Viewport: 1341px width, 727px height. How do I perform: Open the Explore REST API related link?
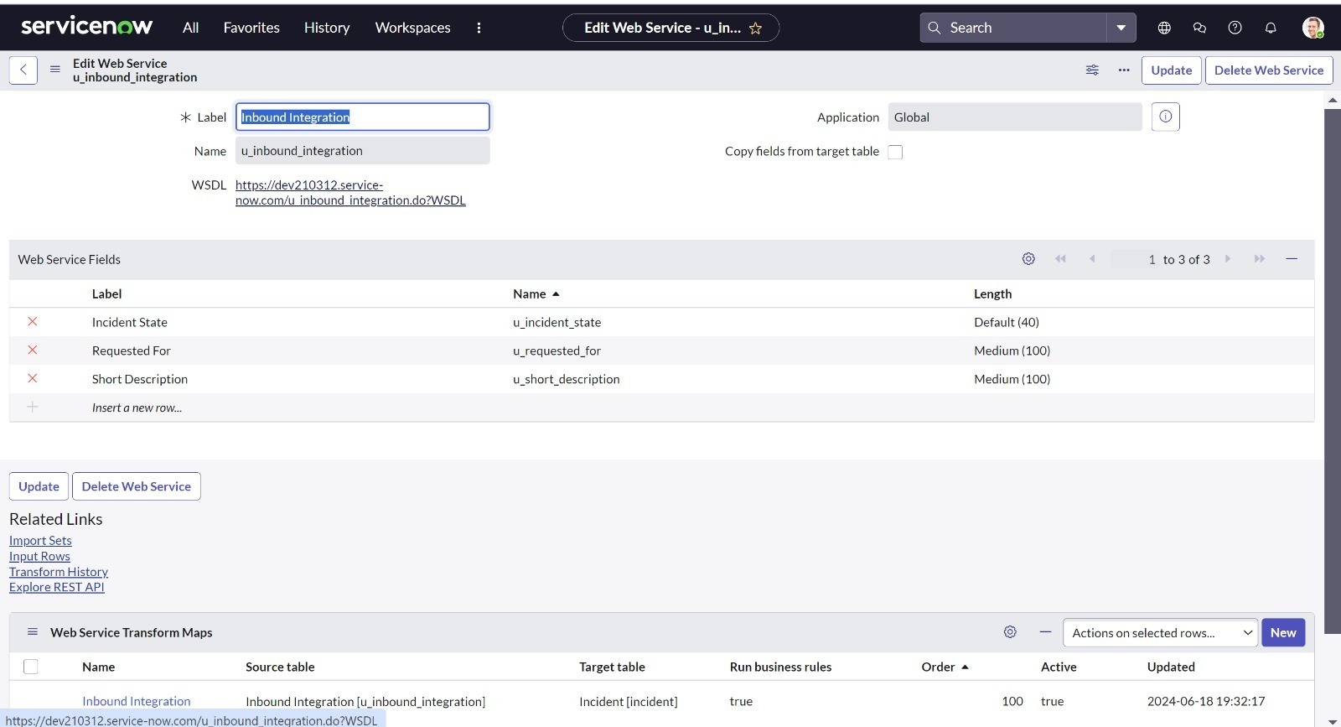[x=57, y=587]
